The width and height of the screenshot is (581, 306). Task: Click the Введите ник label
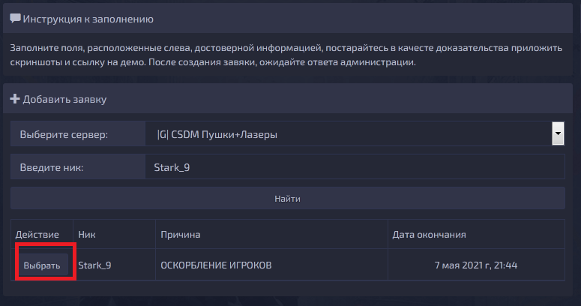point(52,167)
